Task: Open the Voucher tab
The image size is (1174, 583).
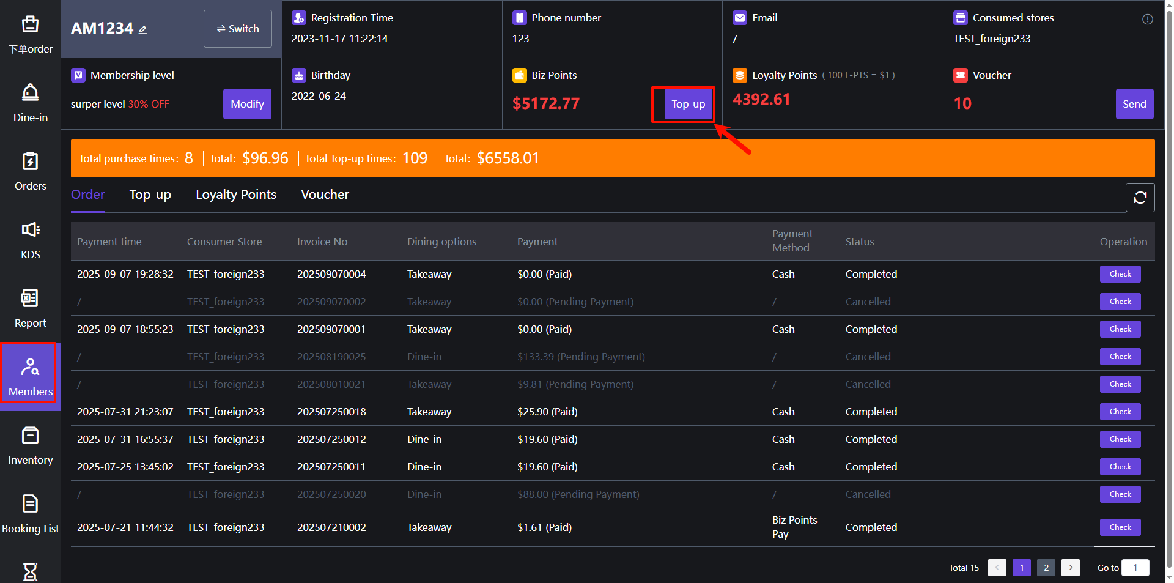Action: pyautogui.click(x=325, y=195)
